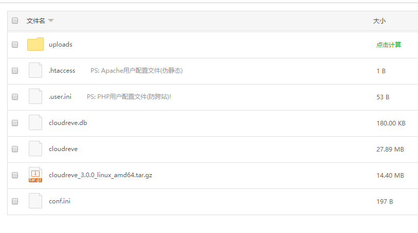
Task: Check the box for uploads folder
Action: (x=15, y=45)
